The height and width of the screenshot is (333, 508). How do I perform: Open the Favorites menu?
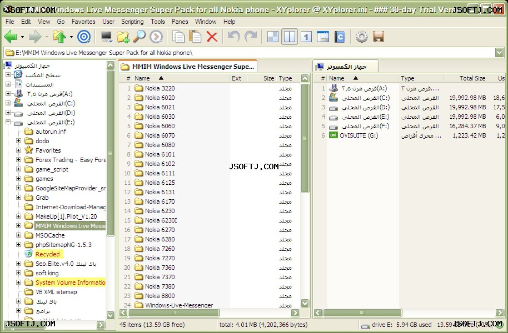83,22
